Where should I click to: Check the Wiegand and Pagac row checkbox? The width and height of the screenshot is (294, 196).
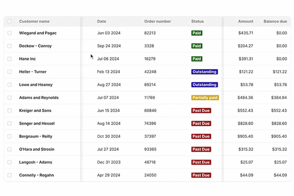click(x=9, y=33)
